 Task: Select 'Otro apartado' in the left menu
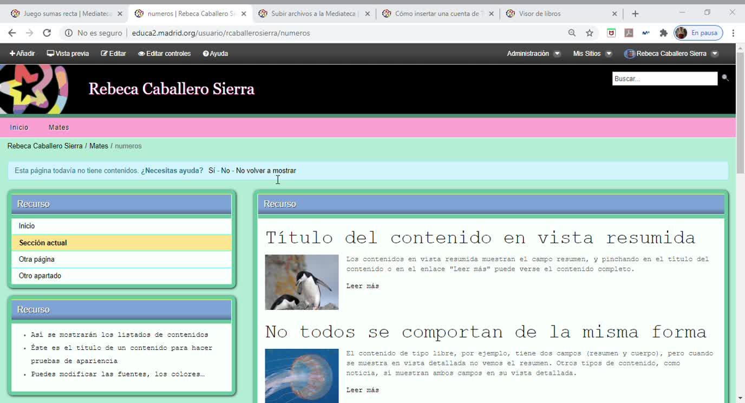[x=121, y=276]
